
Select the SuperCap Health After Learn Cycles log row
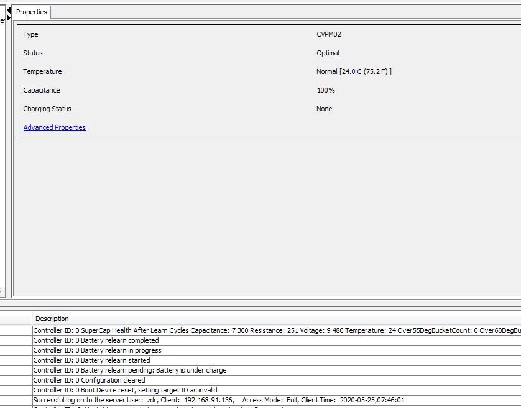coord(277,330)
